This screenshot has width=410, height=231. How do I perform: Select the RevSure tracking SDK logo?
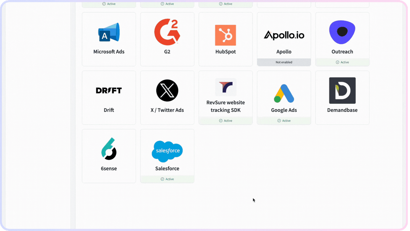click(225, 87)
